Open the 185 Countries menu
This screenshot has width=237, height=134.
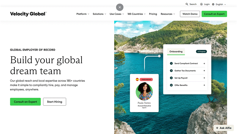pyautogui.click(x=136, y=14)
